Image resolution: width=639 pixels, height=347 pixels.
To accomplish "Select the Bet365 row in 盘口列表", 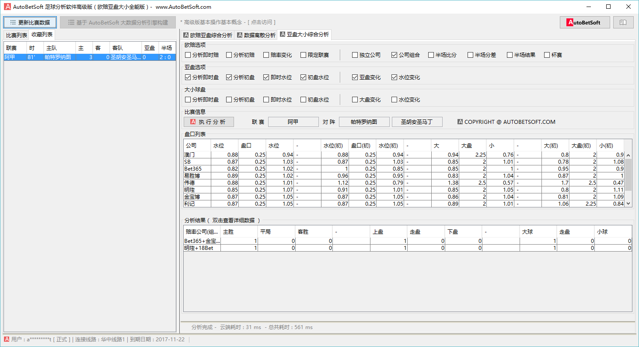I will (404, 169).
